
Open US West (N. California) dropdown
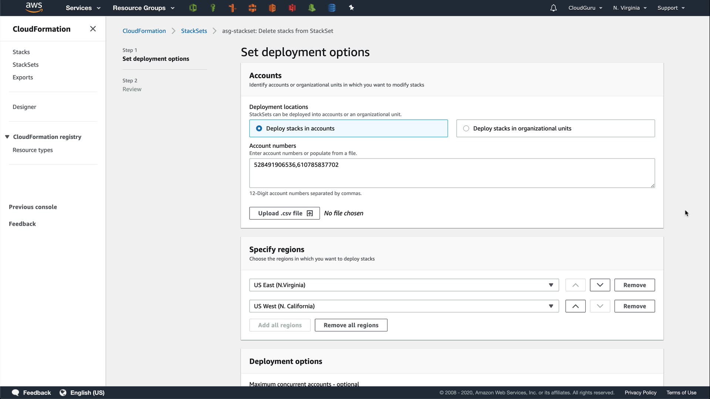[x=404, y=306]
